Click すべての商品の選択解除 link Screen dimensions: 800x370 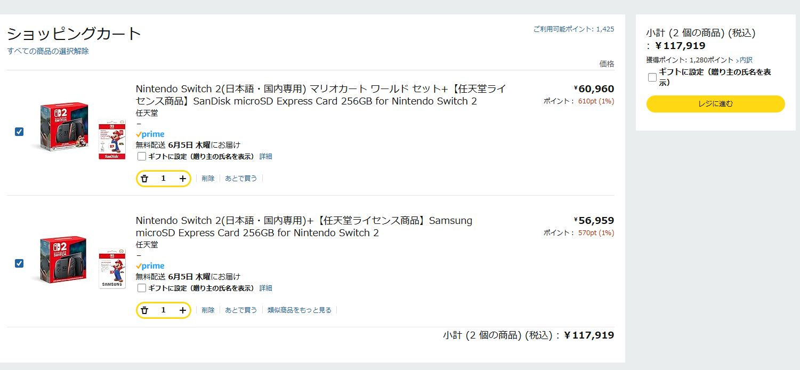coord(48,51)
